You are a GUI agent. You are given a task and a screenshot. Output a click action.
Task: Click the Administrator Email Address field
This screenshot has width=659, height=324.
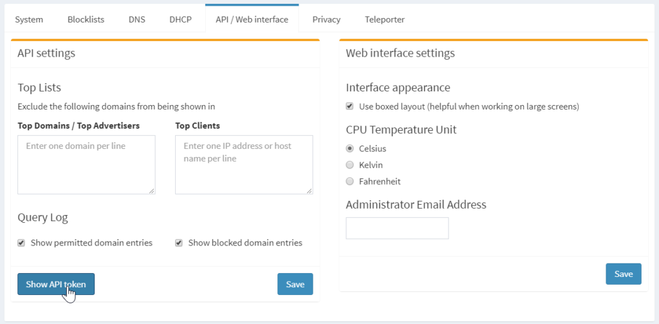pos(397,228)
